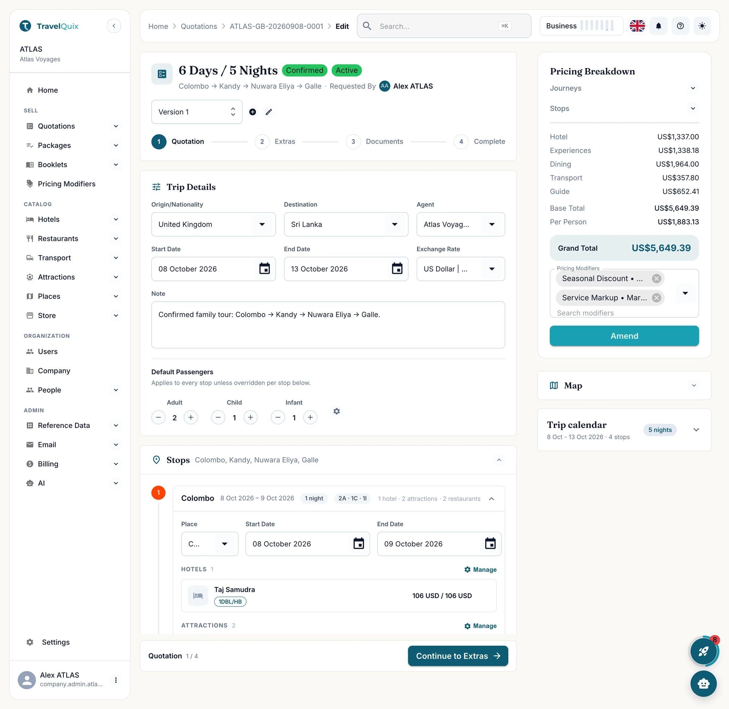This screenshot has width=729, height=709.
Task: Click the Taj Samudra hotel bed icon
Action: pyautogui.click(x=198, y=595)
